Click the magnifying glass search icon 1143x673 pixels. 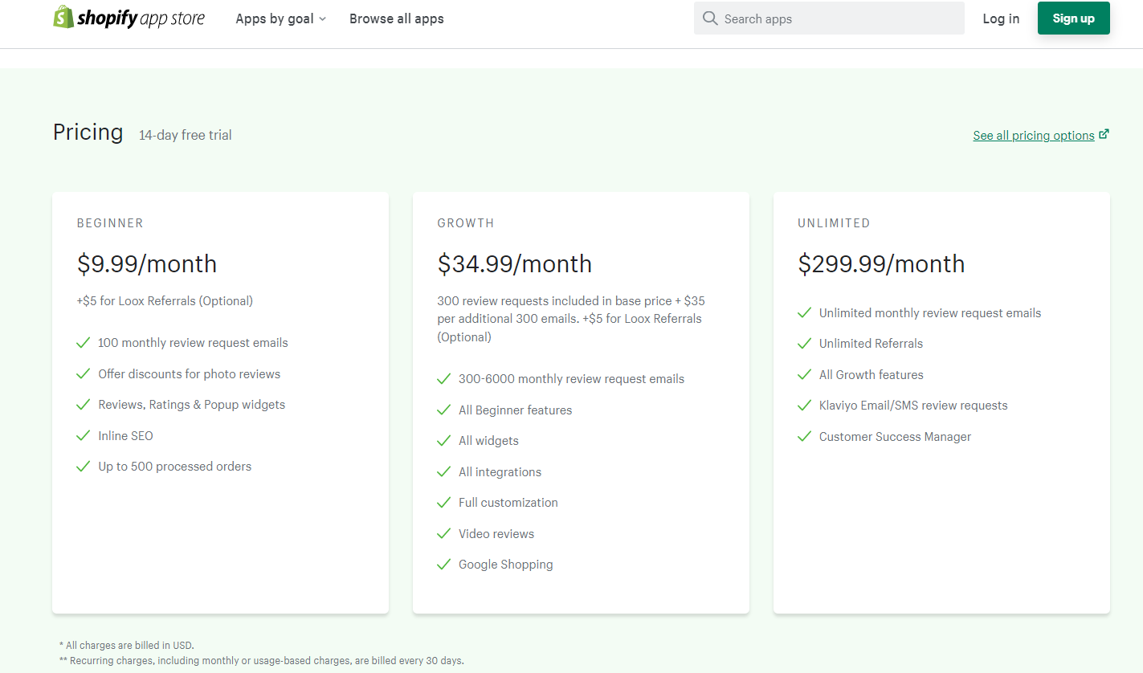[709, 18]
